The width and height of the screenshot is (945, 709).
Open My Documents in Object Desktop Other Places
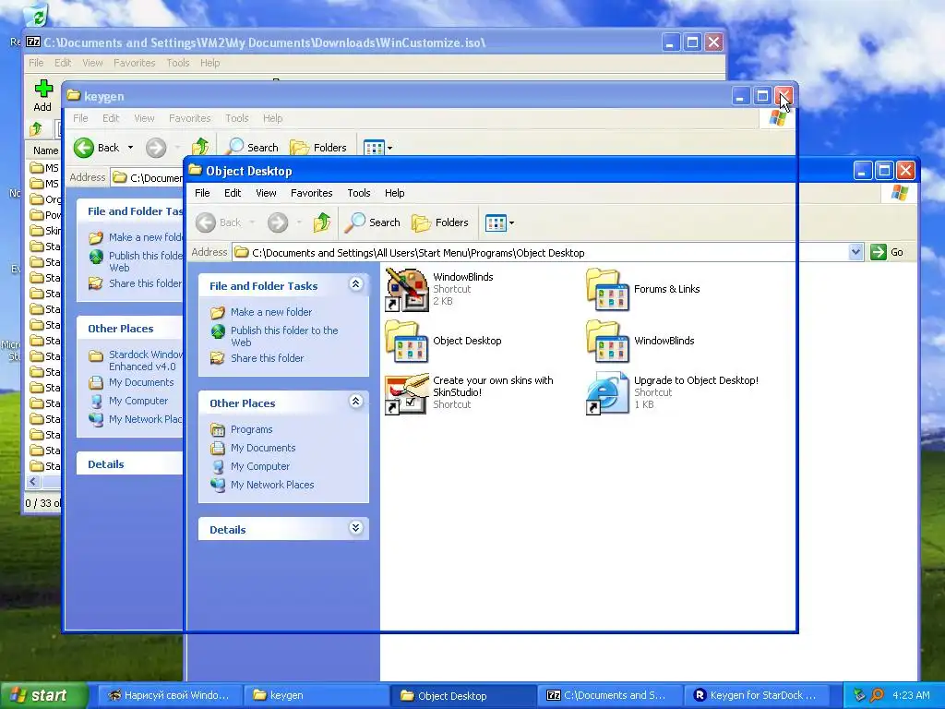263,448
